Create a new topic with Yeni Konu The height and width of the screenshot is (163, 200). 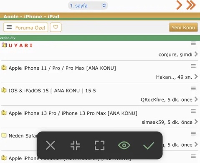pos(183,27)
